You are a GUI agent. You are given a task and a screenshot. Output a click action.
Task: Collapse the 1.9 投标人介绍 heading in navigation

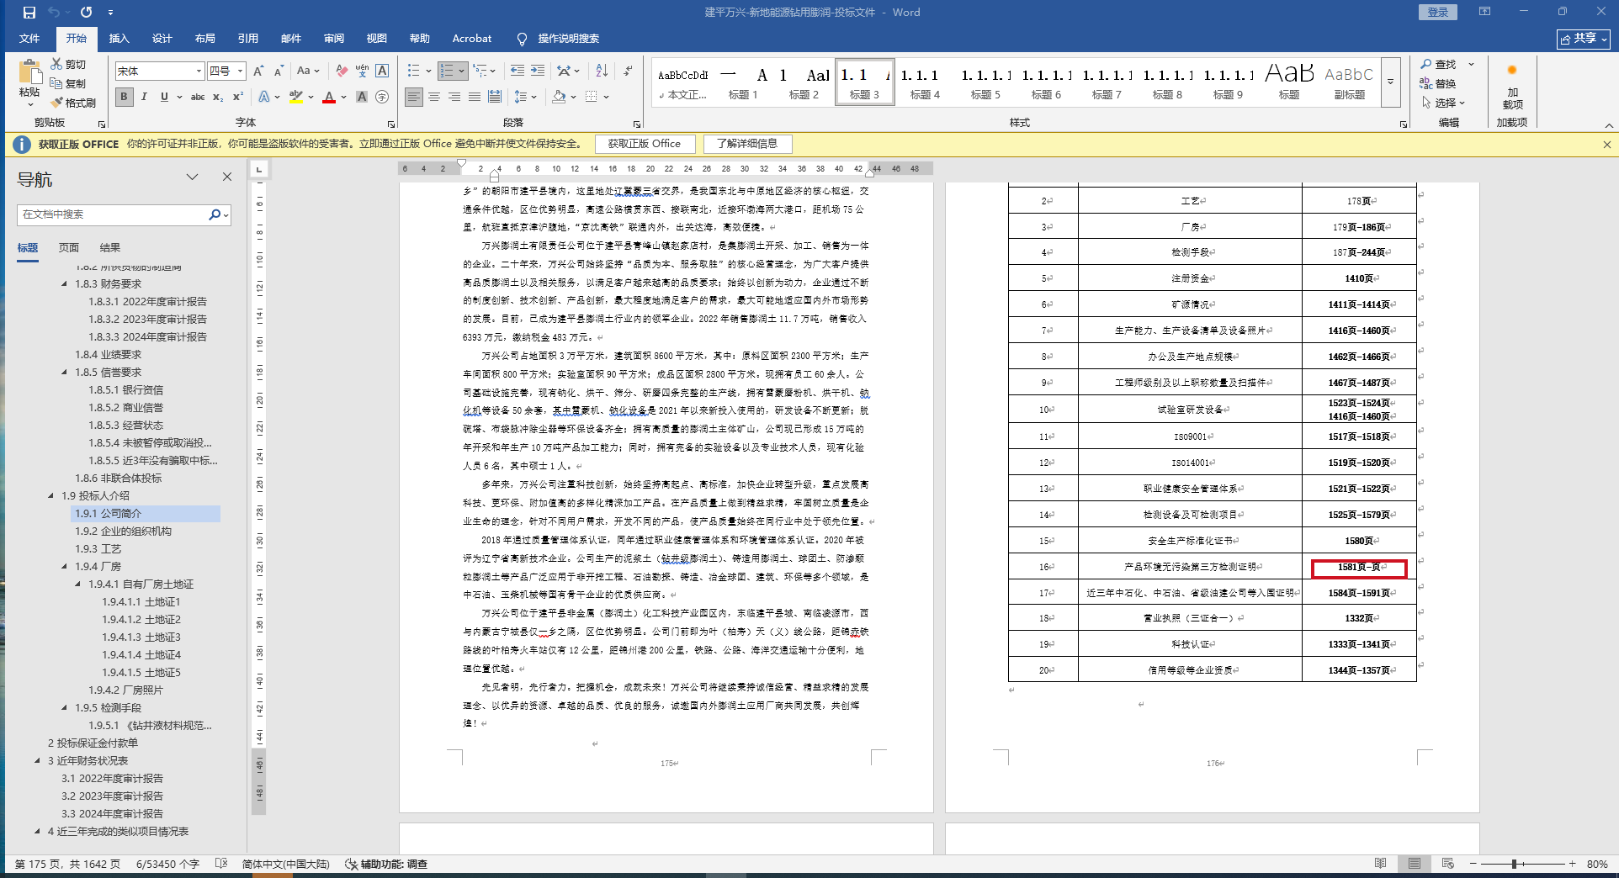coord(51,496)
